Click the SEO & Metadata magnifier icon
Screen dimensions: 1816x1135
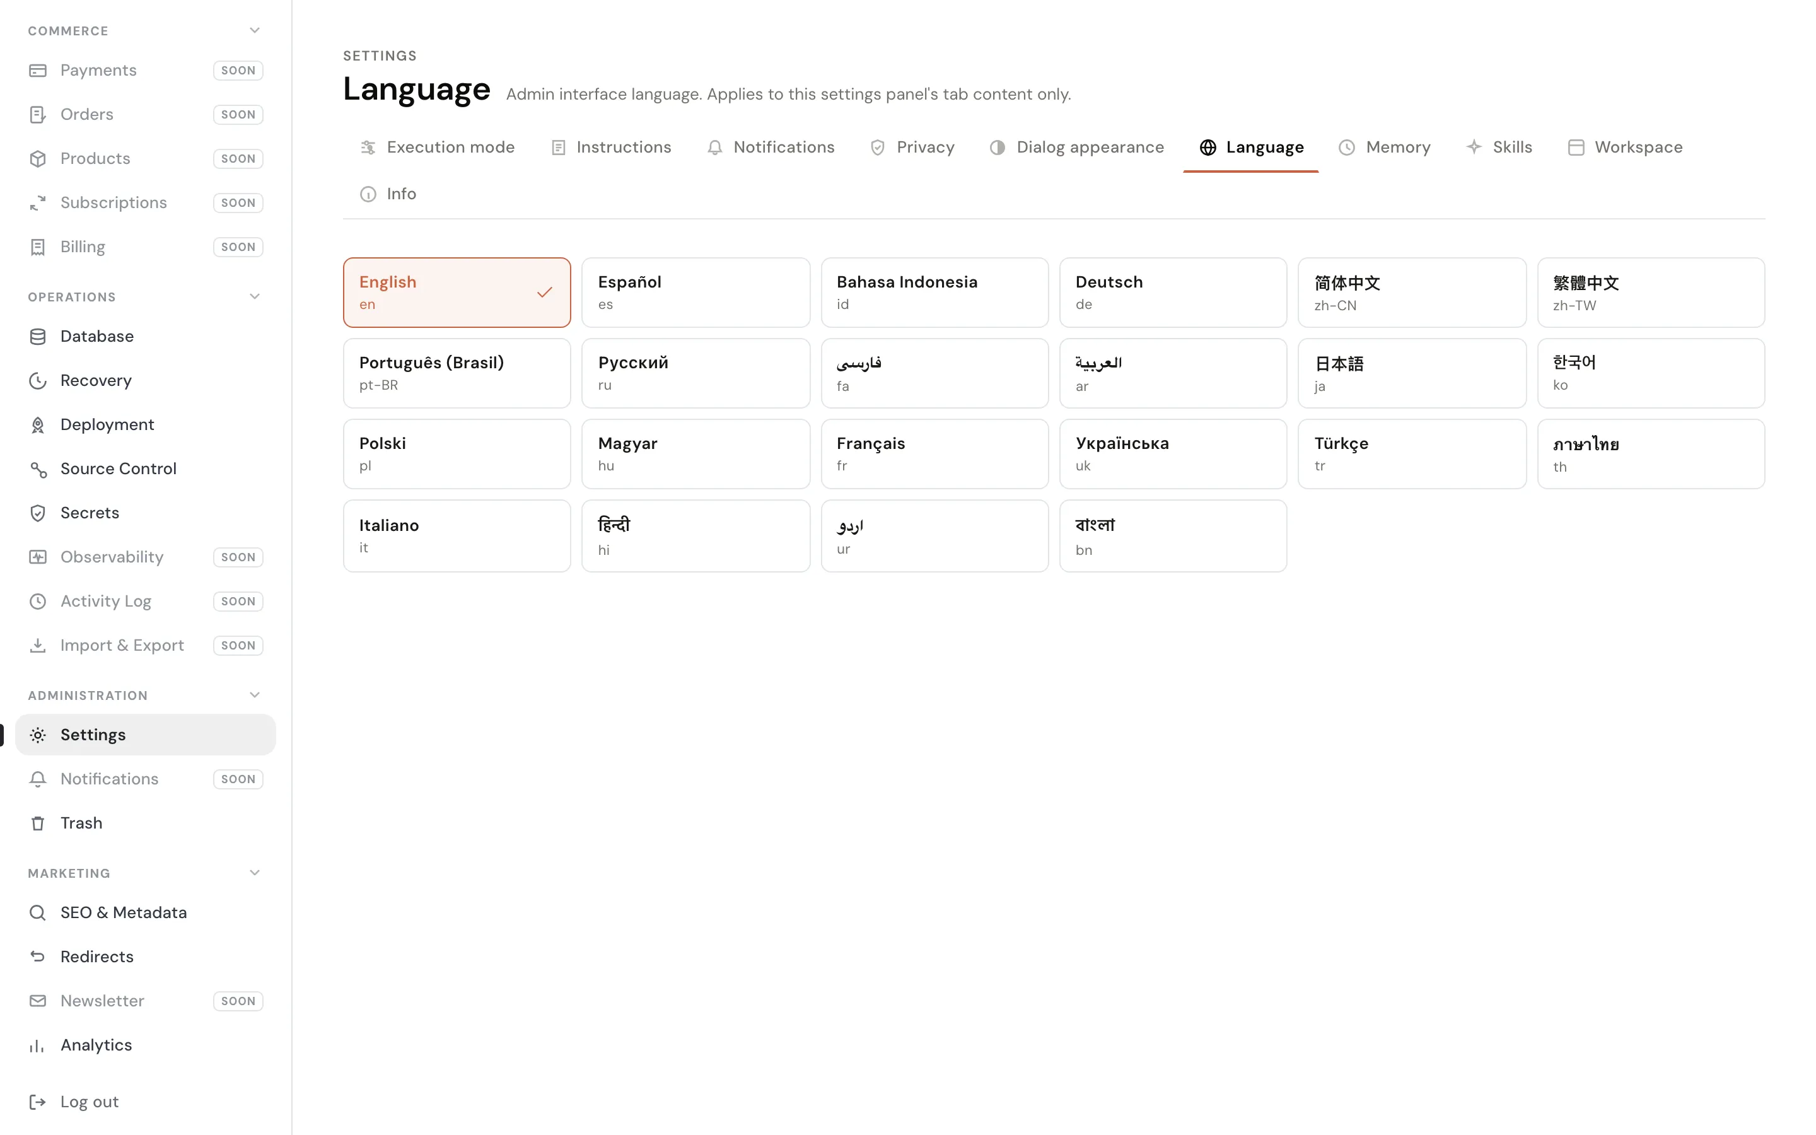pos(38,913)
